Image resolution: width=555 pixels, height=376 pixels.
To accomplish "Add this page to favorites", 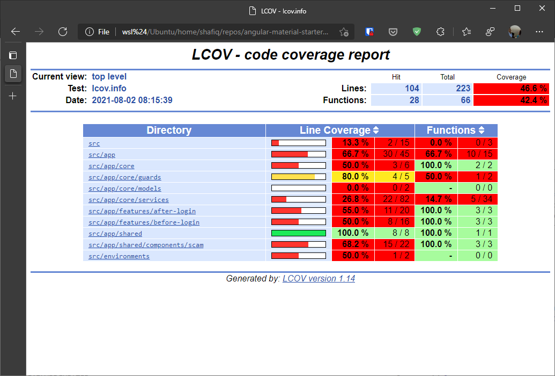I will point(343,32).
